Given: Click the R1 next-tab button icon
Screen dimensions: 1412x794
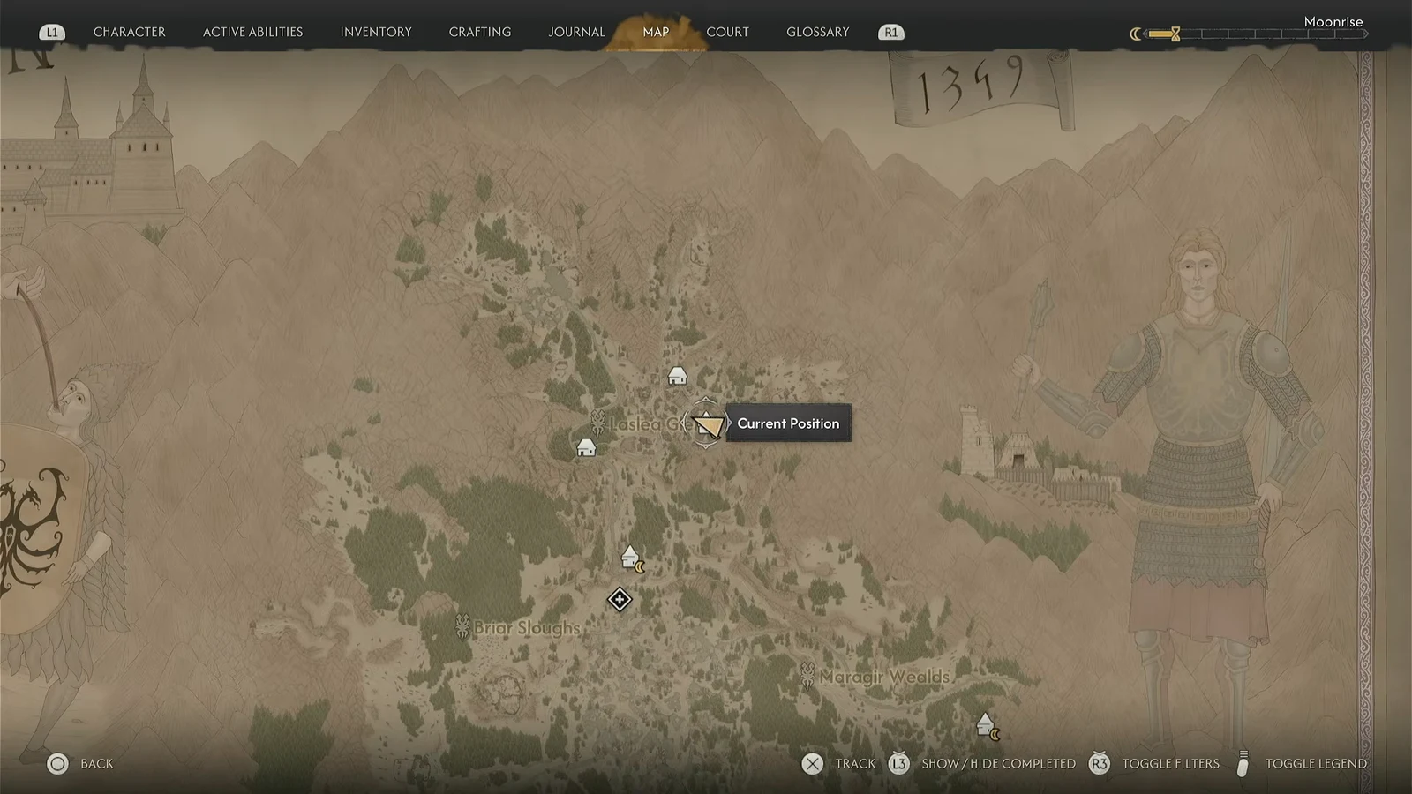Looking at the screenshot, I should tap(891, 32).
